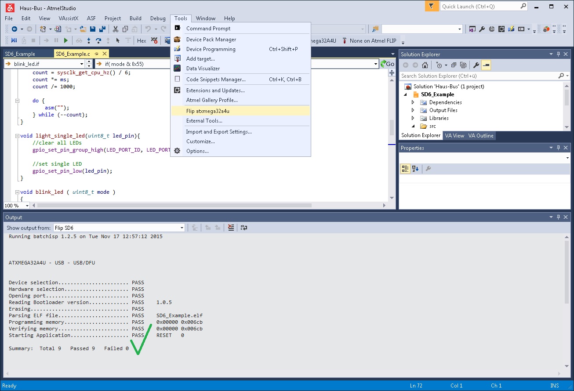The height and width of the screenshot is (391, 574).
Task: Click the New Project toolbar icon
Action: (43, 29)
